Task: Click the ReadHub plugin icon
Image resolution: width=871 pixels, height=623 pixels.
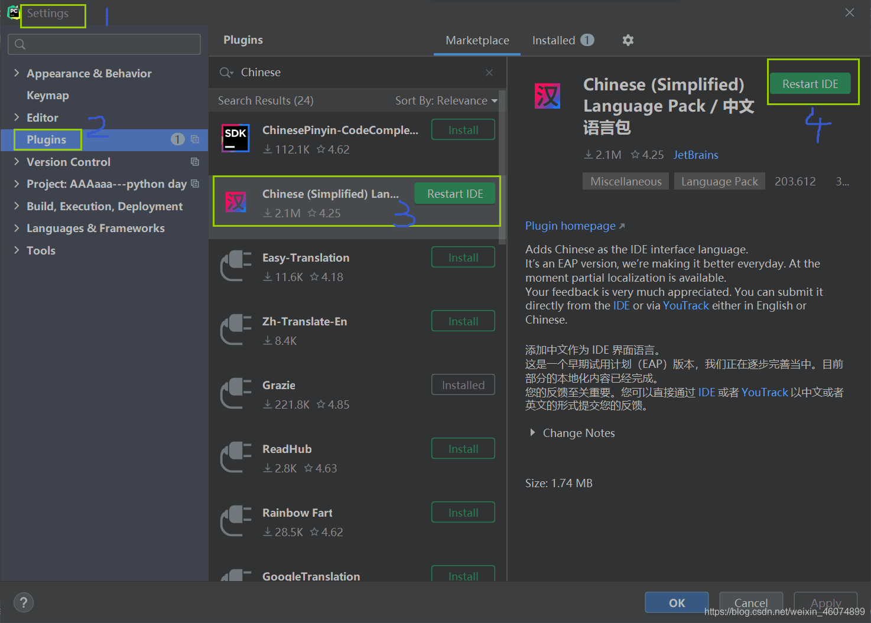Action: click(235, 457)
